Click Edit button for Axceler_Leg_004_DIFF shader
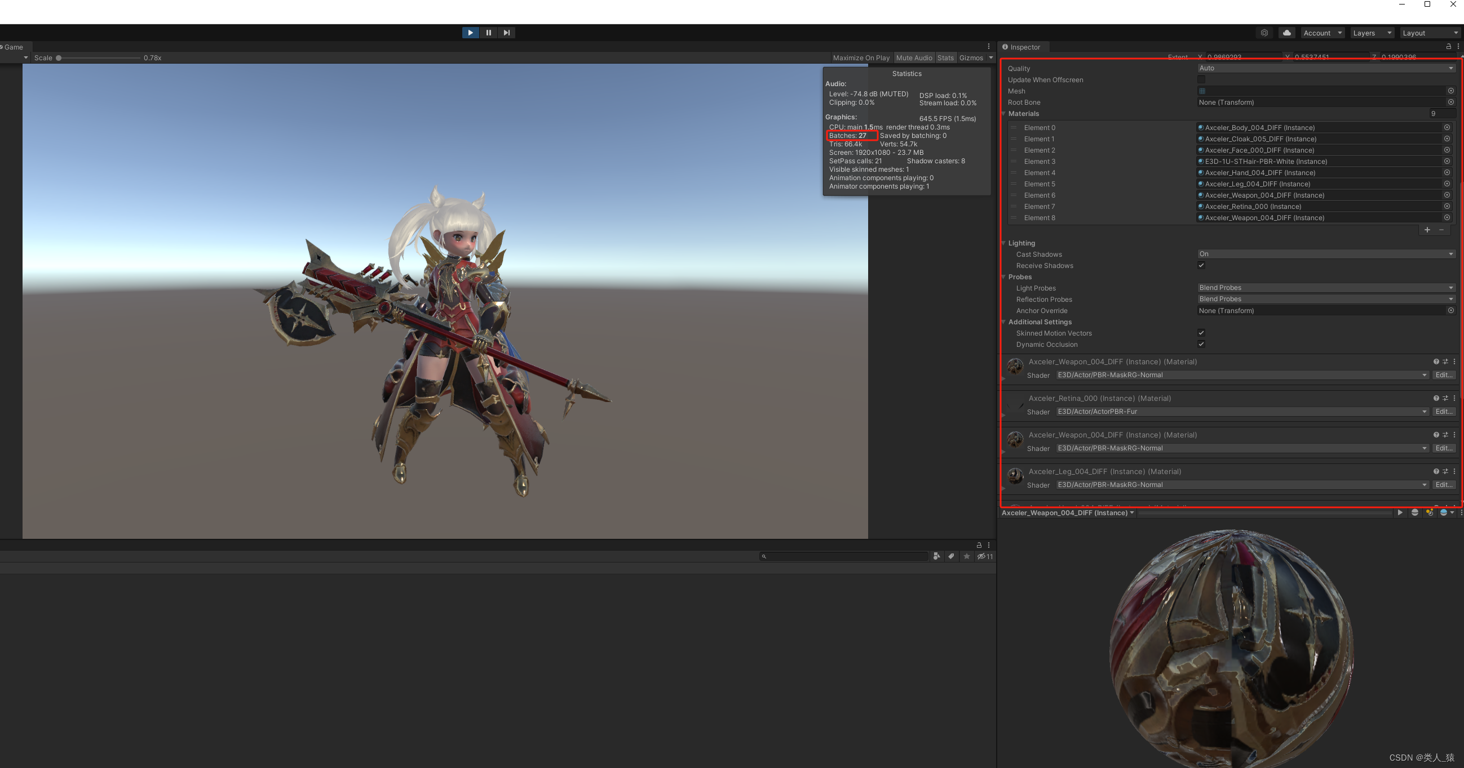This screenshot has width=1464, height=768. [1444, 485]
